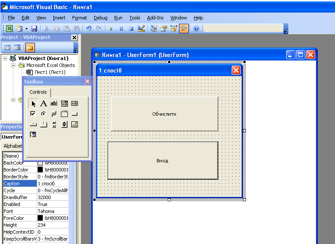The height and width of the screenshot is (244, 335).
Task: Click the BackColor color swatch
Action: tap(40, 163)
